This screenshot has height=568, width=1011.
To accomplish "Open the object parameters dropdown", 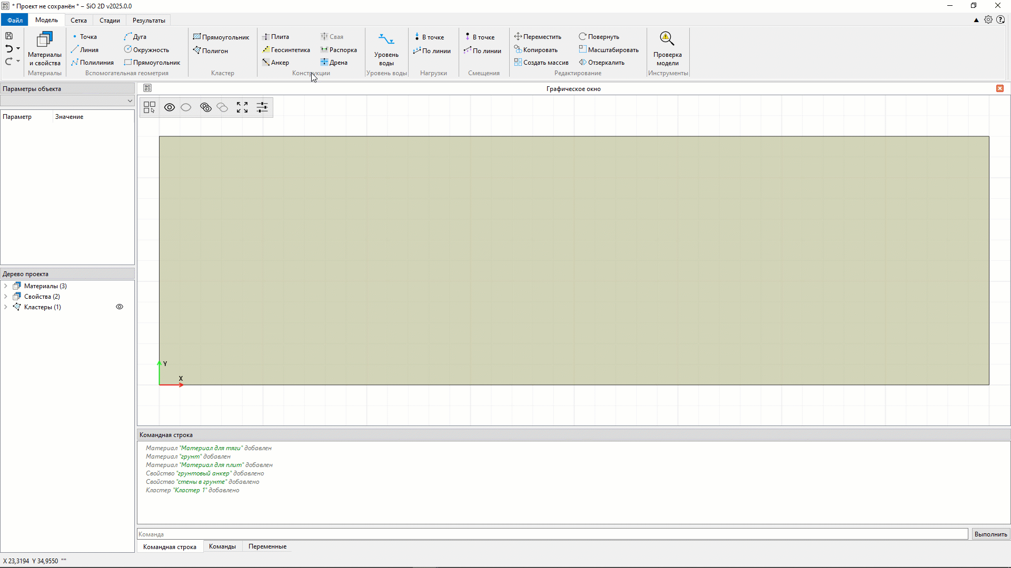I will click(67, 101).
